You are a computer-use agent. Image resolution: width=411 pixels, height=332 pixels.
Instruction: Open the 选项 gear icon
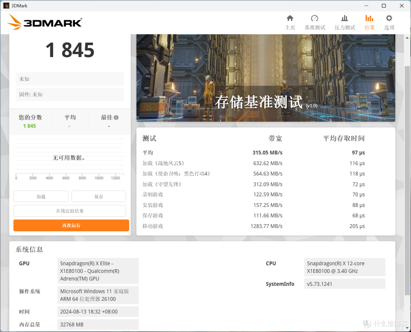[x=389, y=18]
